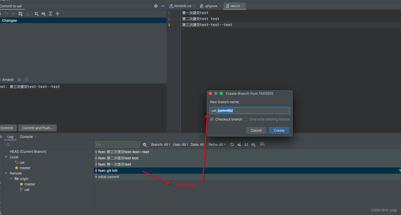Collapse all items in the Changes panel
This screenshot has width=401, height=215.
57,14
